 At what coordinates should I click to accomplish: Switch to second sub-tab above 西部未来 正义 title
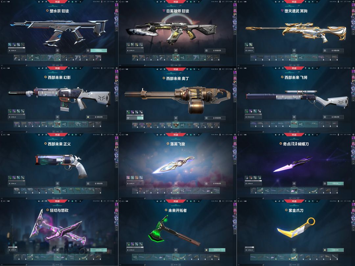pyautogui.click(x=62, y=138)
